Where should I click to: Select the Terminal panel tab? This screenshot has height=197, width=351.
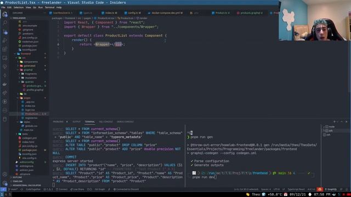click(89, 121)
